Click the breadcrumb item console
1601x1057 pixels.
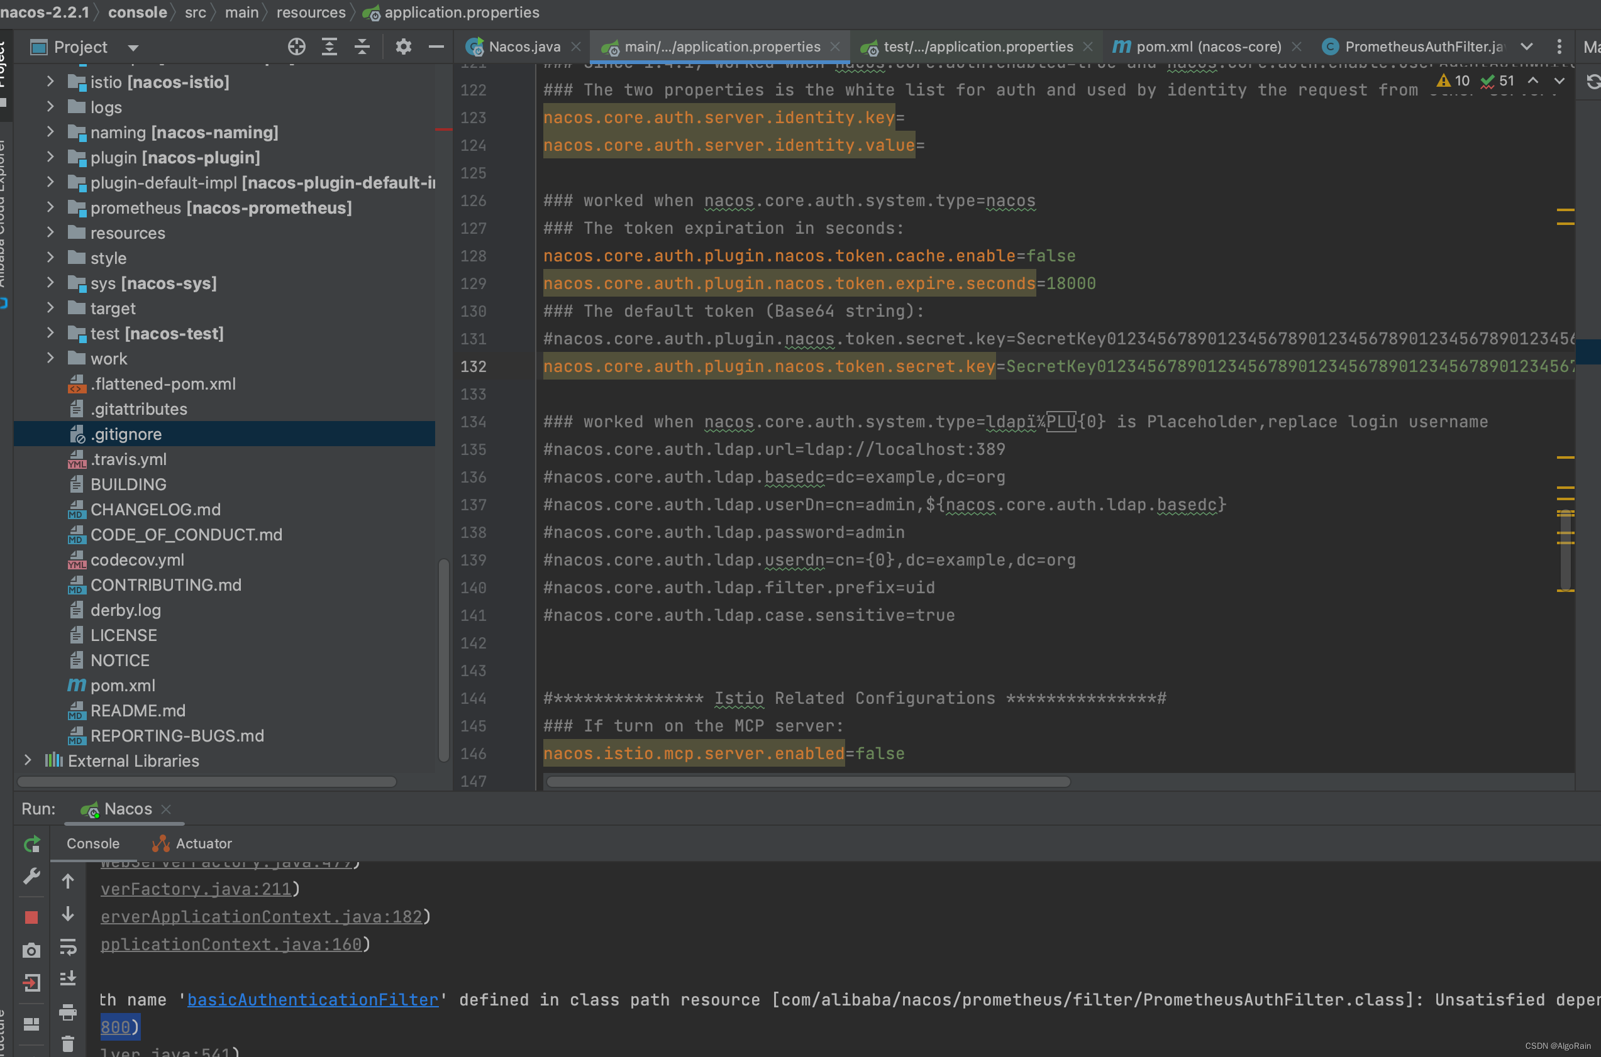click(x=138, y=12)
